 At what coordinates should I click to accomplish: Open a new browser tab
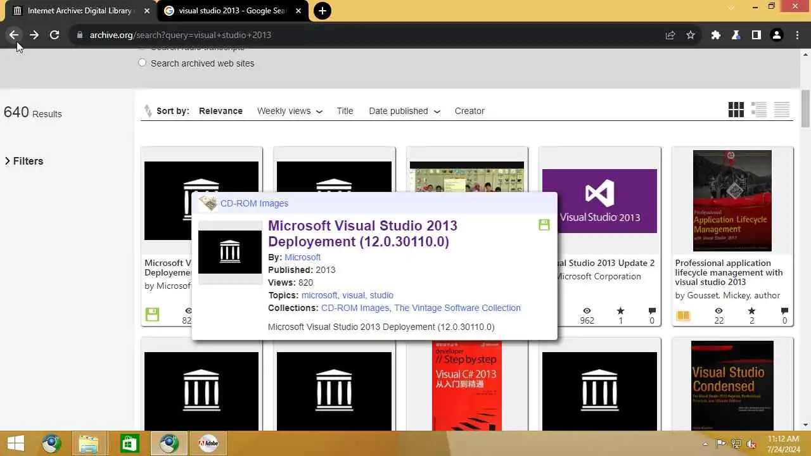[x=322, y=11]
